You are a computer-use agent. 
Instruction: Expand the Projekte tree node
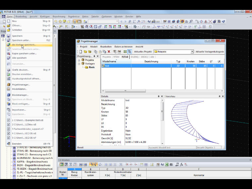pos(79,60)
